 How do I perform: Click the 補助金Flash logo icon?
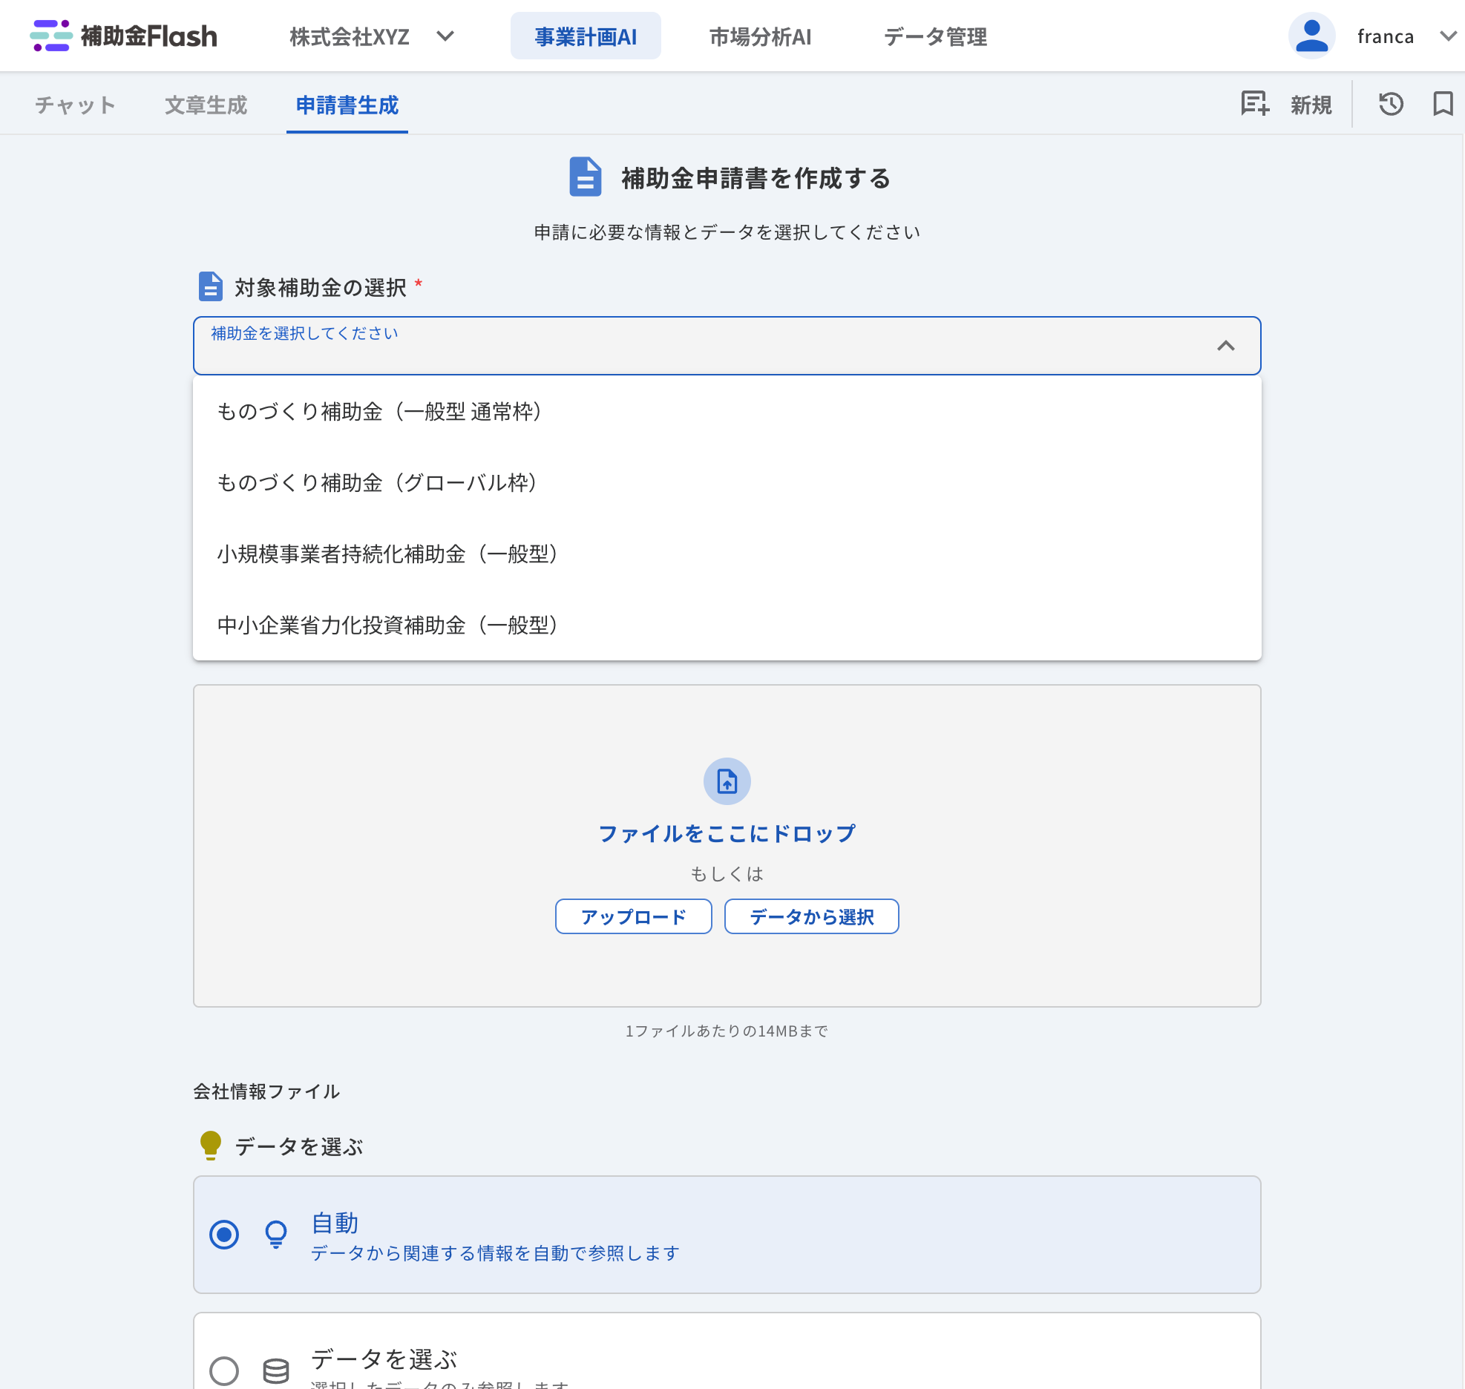(50, 36)
